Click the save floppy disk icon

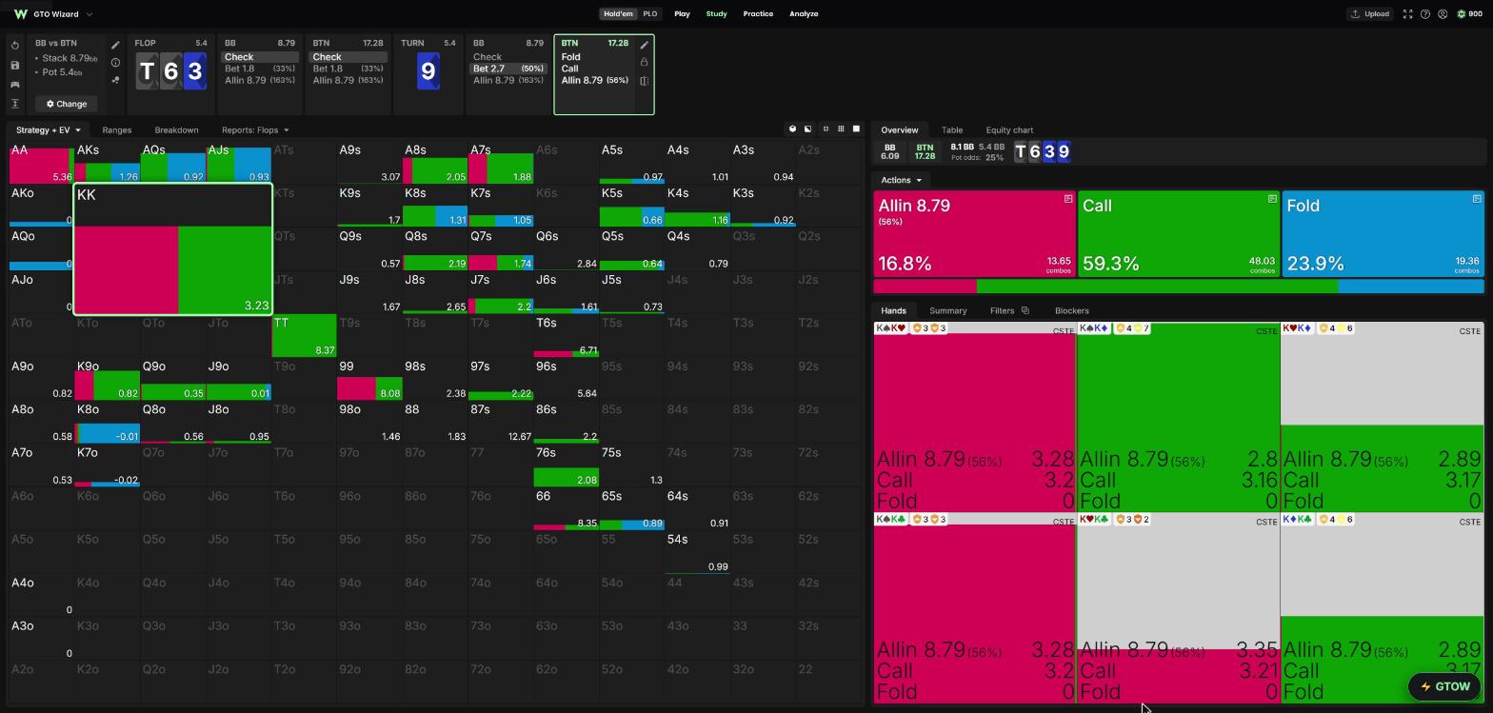click(x=15, y=66)
